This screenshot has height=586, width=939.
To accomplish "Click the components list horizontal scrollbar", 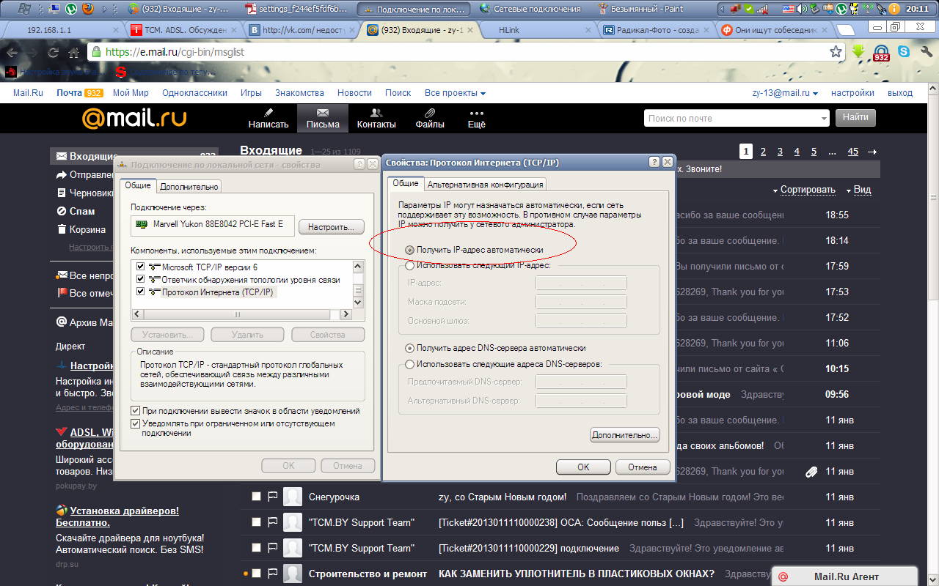I will pyautogui.click(x=236, y=314).
